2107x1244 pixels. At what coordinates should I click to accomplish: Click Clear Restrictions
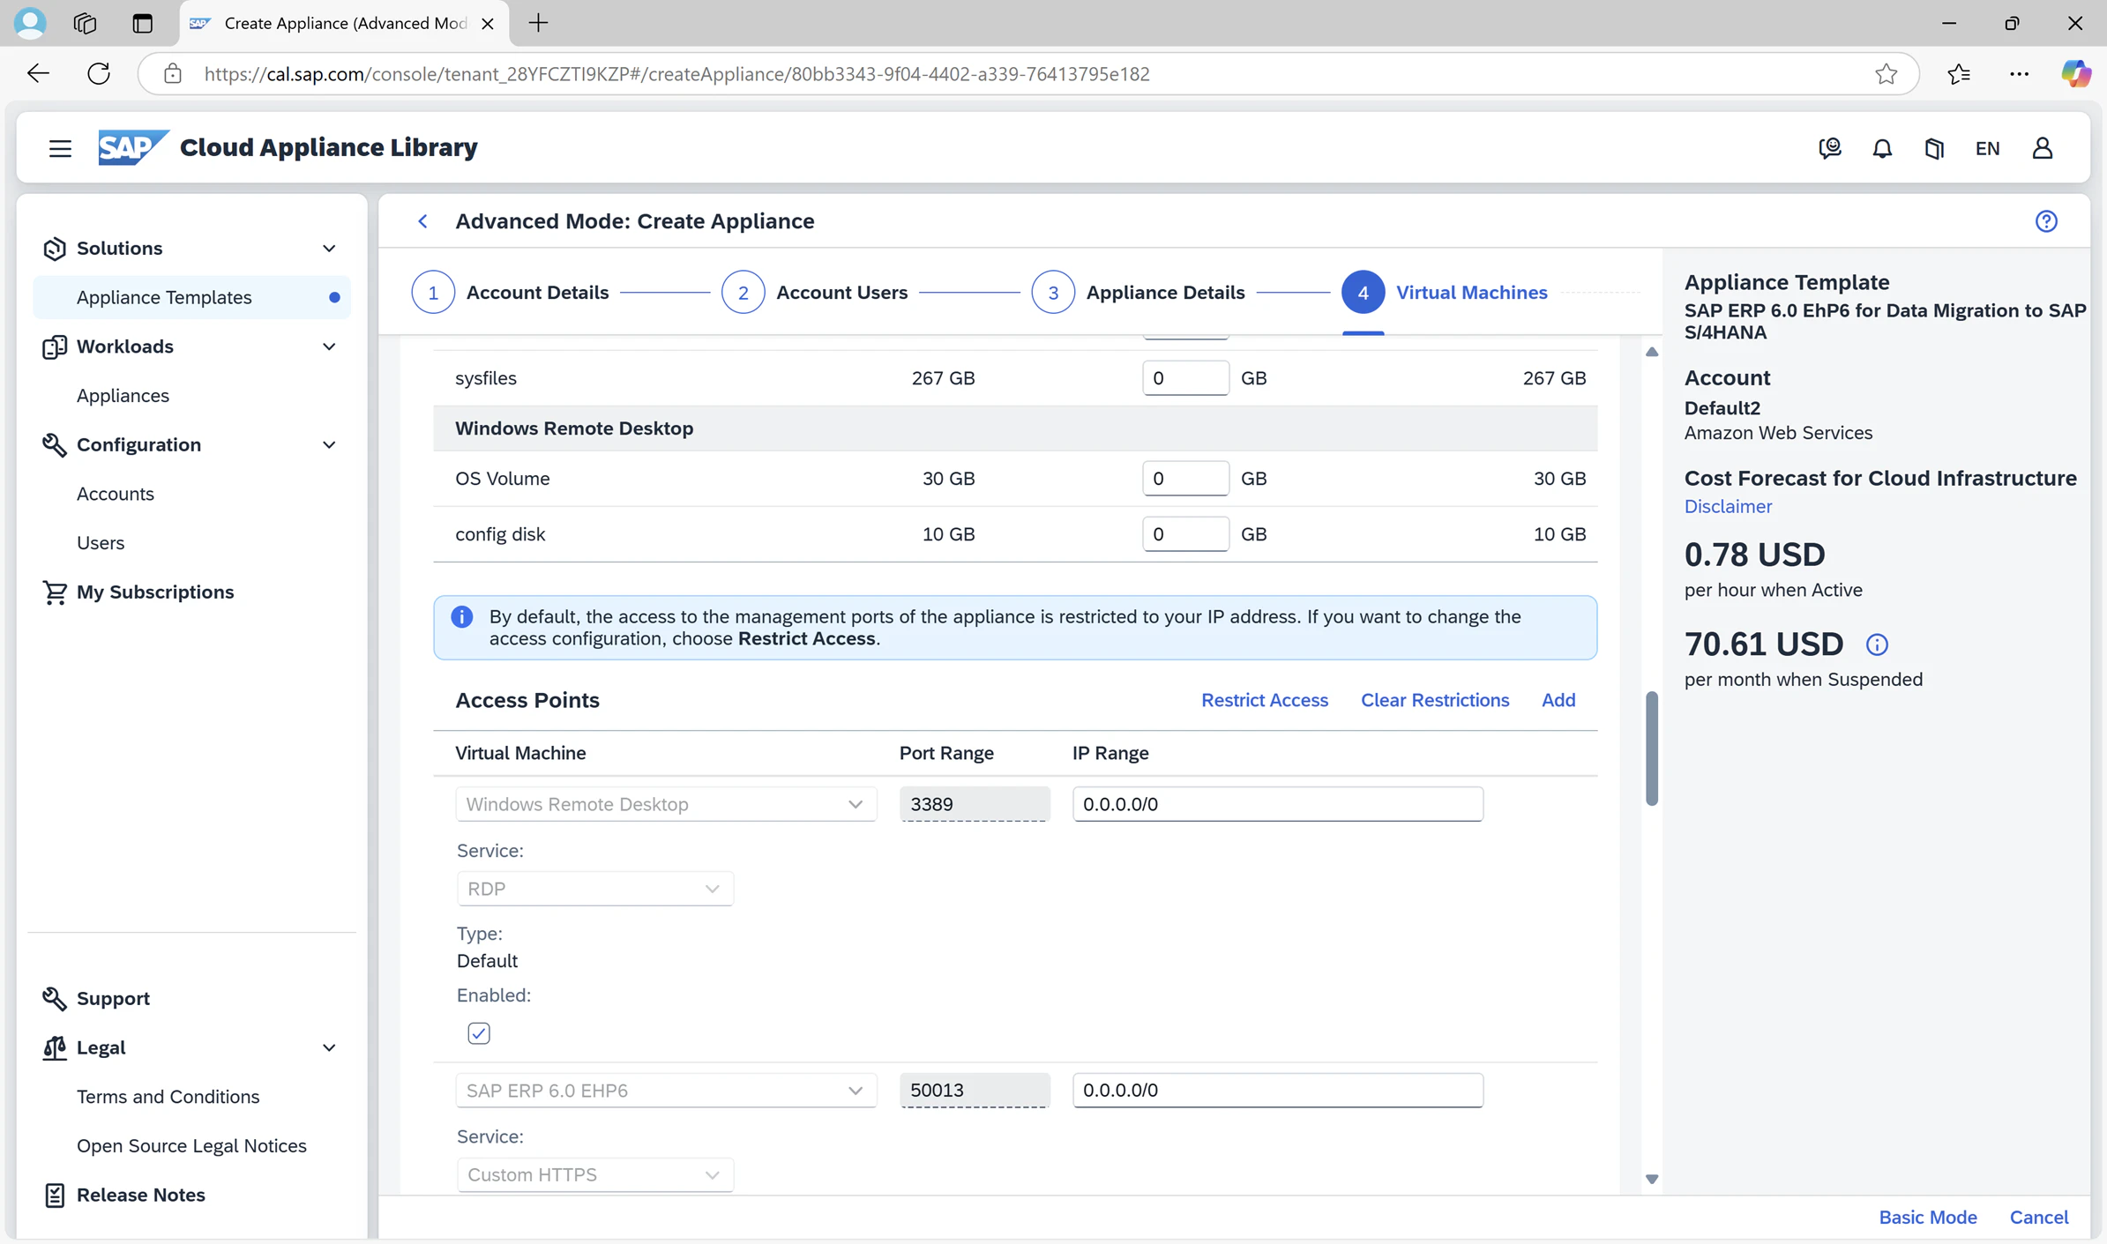click(1434, 700)
